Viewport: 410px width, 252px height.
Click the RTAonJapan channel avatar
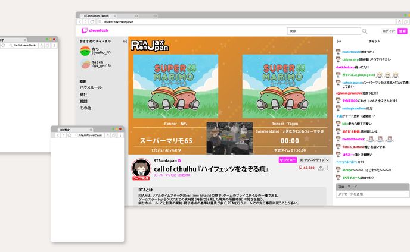[x=141, y=168]
